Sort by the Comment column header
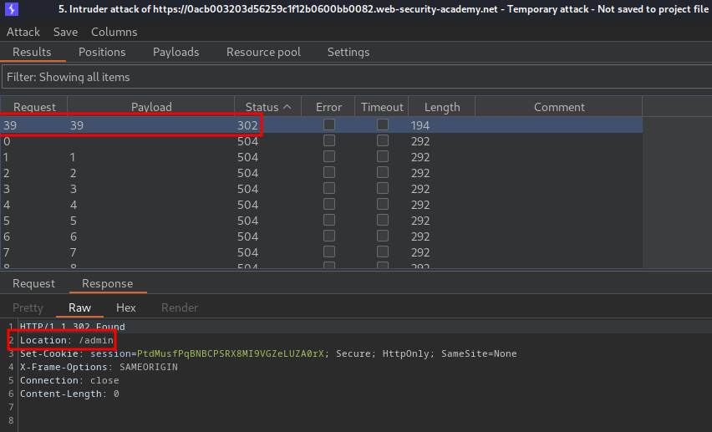712x432 pixels. (x=559, y=107)
